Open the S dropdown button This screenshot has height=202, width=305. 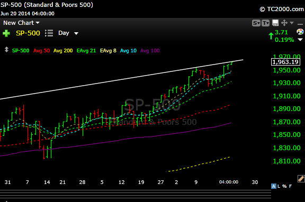[x=256, y=23]
